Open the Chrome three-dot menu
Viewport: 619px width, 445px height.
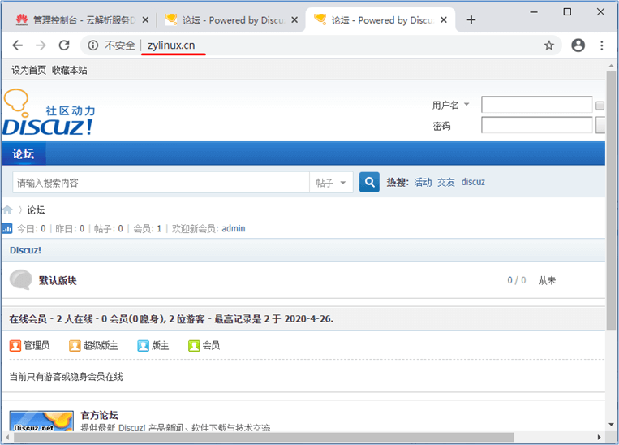point(602,45)
